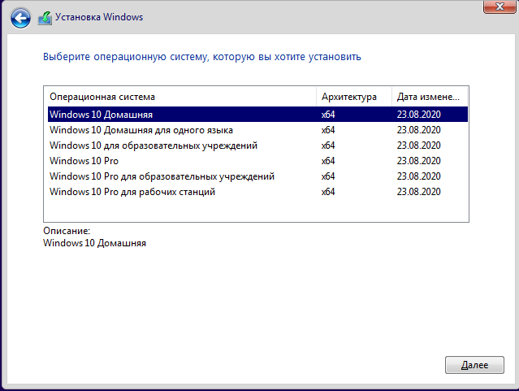
Task: Proceed with the Далее button
Action: (474, 365)
